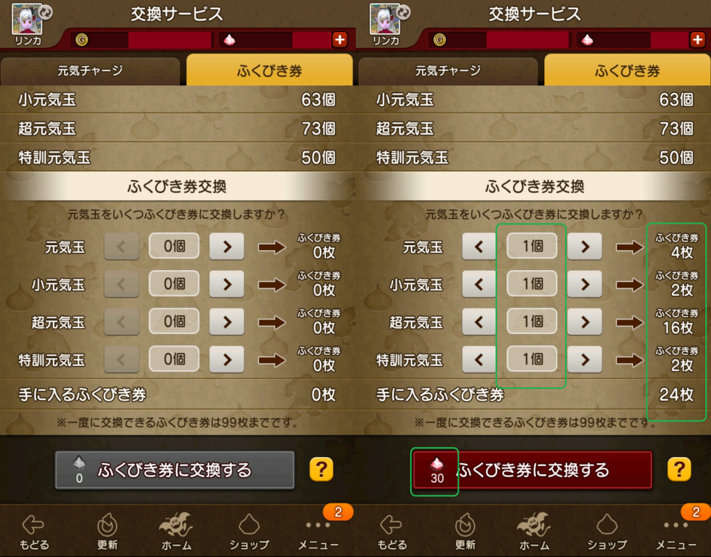This screenshot has width=711, height=557.
Task: Click right panel yellow help question icon
Action: coord(679,469)
